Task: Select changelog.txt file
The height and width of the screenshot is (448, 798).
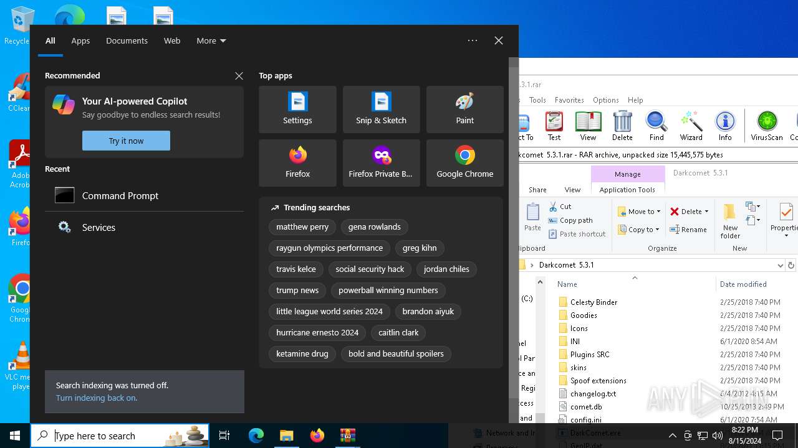Action: 593,393
